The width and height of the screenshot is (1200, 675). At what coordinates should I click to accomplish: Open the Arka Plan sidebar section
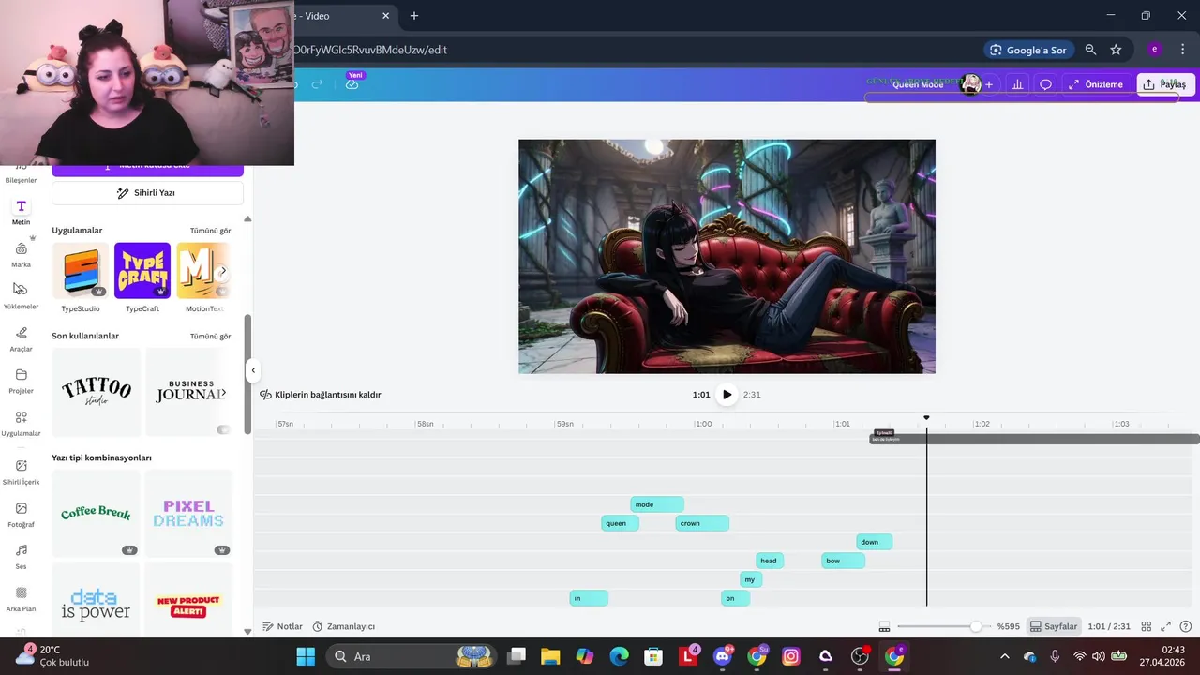(21, 598)
